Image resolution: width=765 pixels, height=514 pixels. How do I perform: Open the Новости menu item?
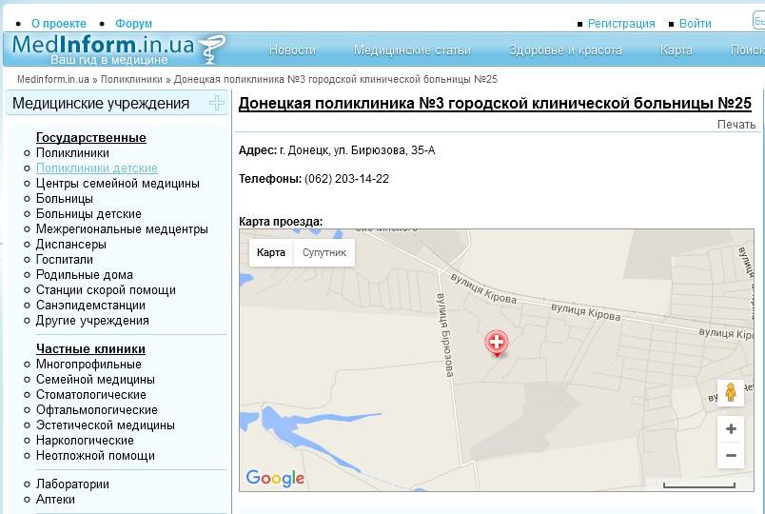292,50
